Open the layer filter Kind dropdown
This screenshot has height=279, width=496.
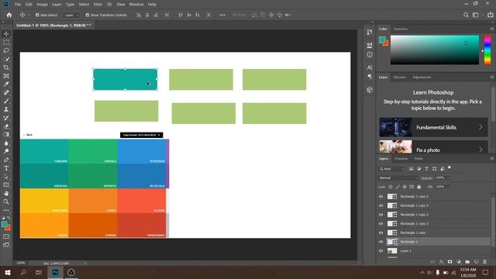tap(392, 169)
